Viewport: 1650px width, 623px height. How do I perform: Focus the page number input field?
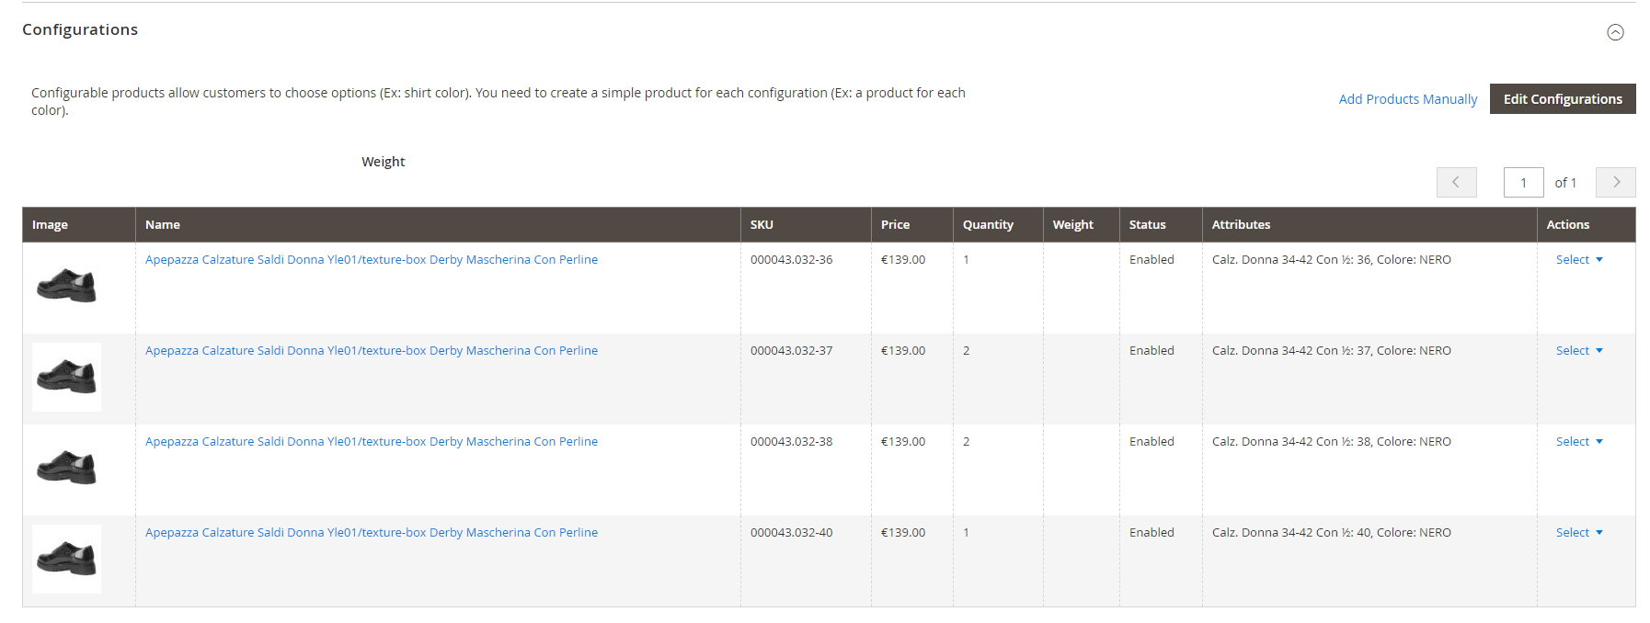coord(1524,182)
